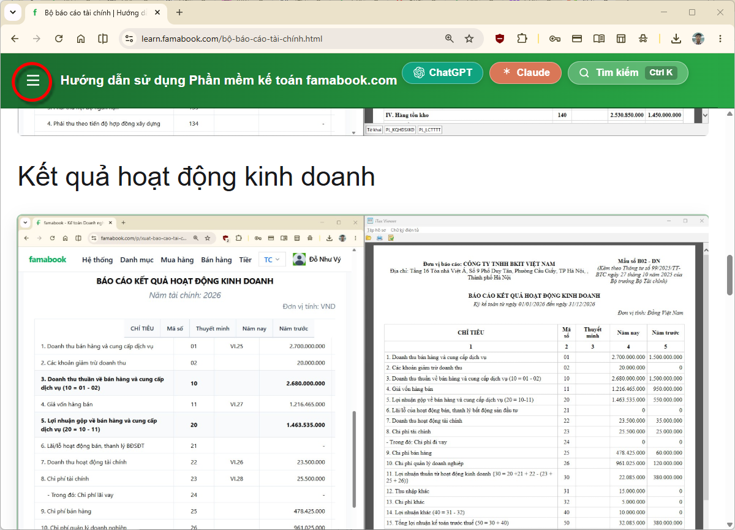Open the TC dropdown in famabook screenshot
This screenshot has width=735, height=530.
point(272,260)
